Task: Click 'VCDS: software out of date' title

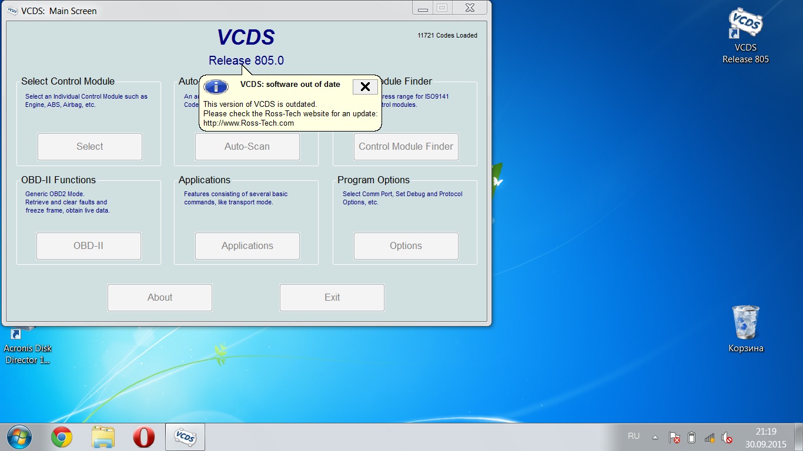Action: coord(290,85)
